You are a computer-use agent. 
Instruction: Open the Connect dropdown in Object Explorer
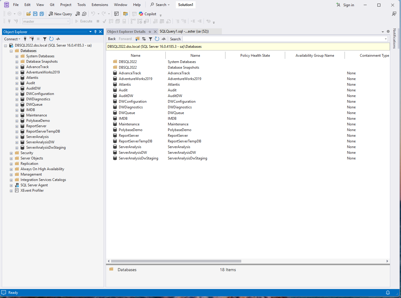click(12, 39)
